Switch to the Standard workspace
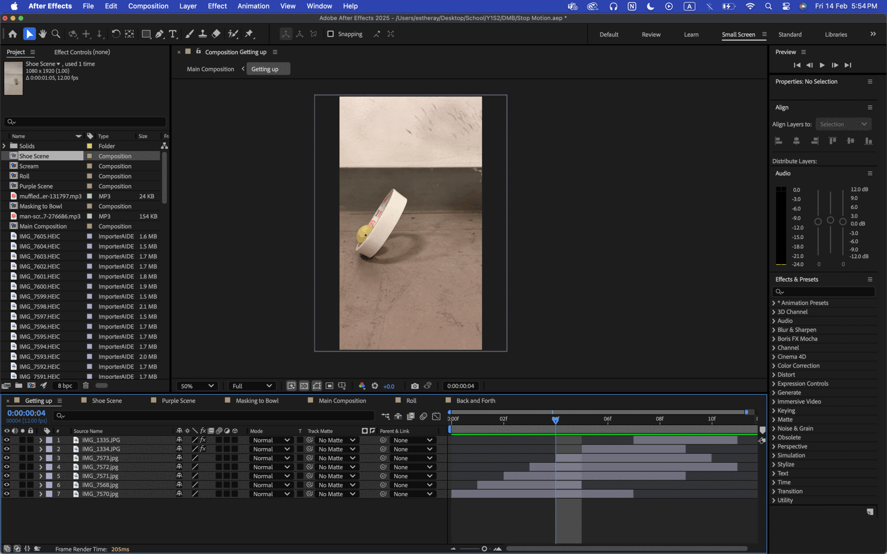 click(790, 35)
